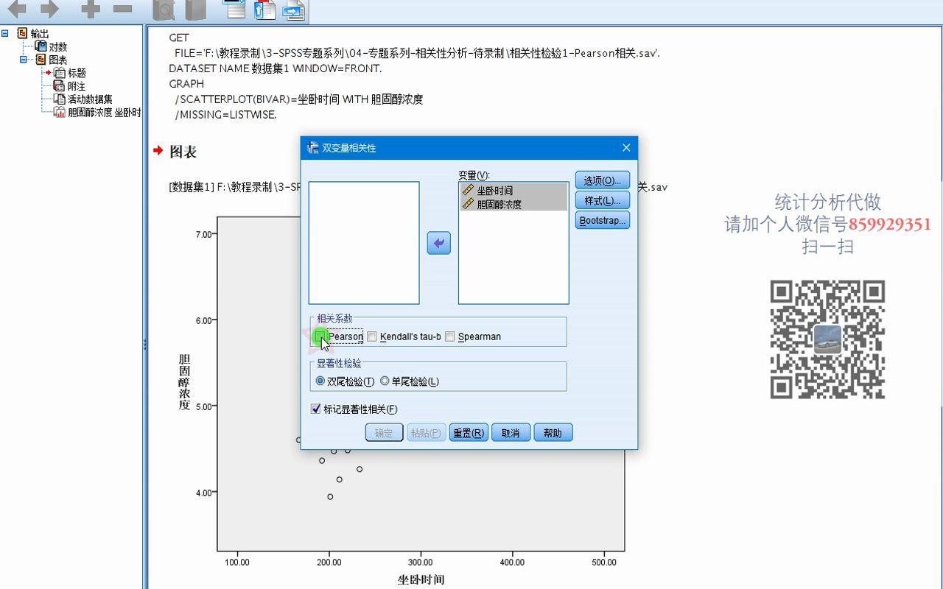
Task: Click the outline pane splitter handle
Action: 144,344
